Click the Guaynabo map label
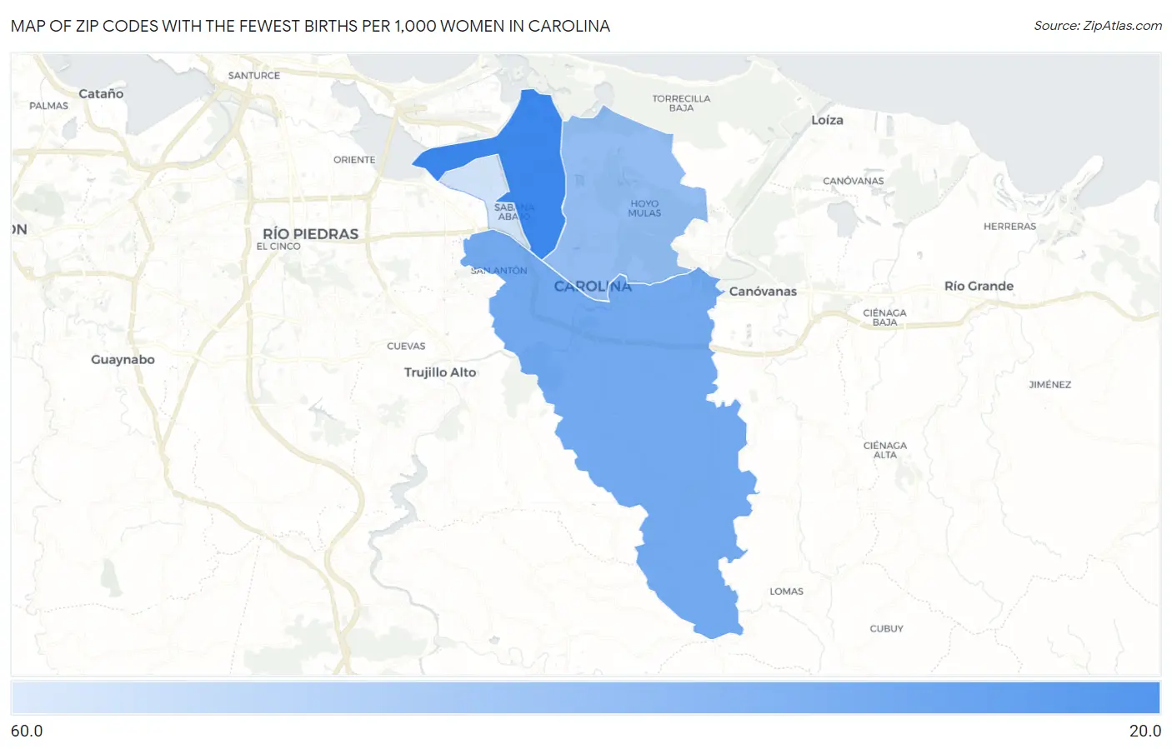Screen dimensions: 1172x749 123,360
